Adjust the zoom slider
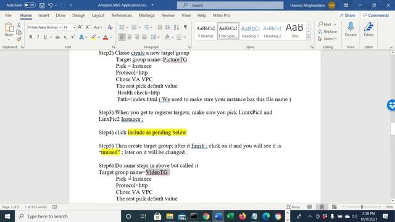 coord(362,207)
